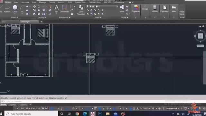Expand the Annotation panel dropdown
This screenshot has width=206, height=116.
tap(64, 17)
